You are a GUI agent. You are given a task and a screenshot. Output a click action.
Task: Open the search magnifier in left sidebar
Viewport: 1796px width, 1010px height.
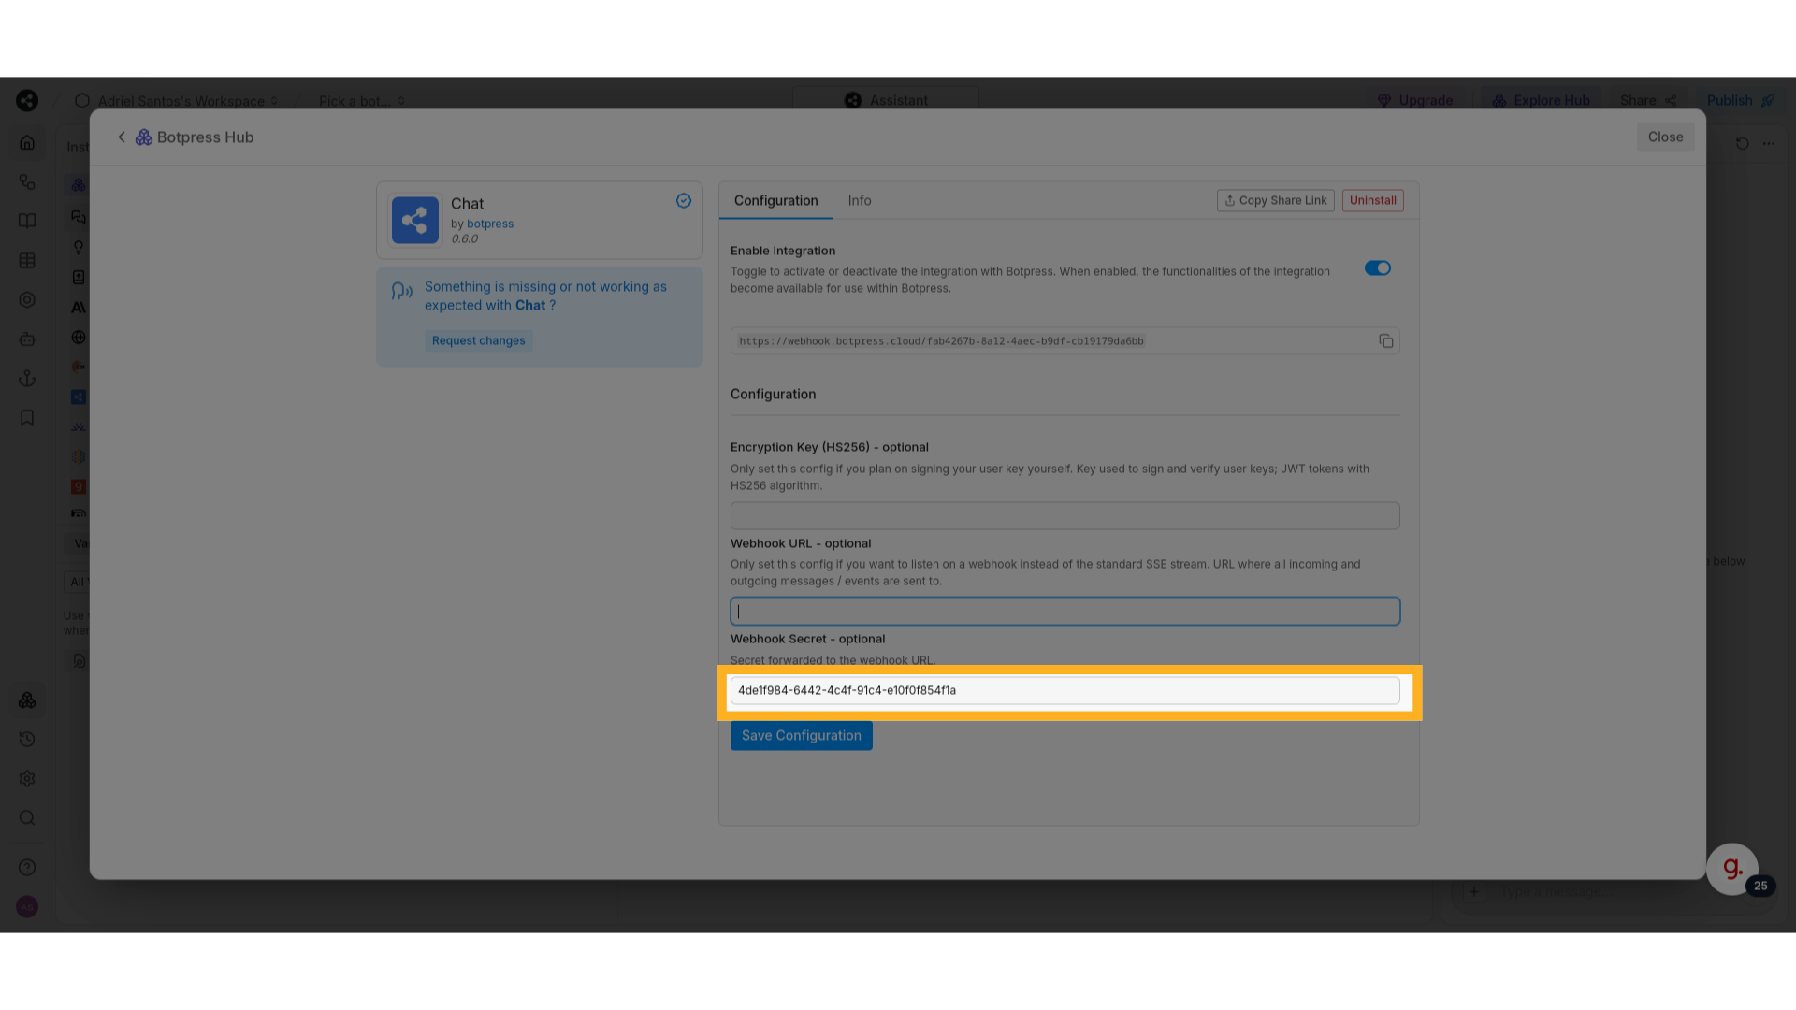point(27,817)
